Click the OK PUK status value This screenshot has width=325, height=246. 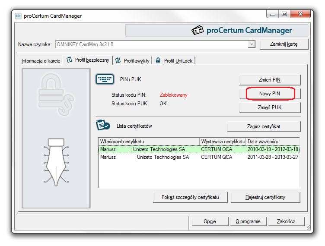click(x=163, y=104)
